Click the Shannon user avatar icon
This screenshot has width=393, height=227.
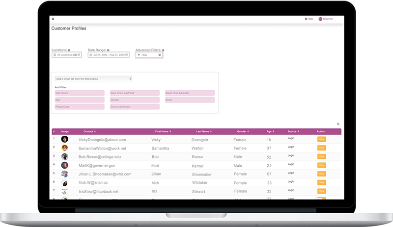click(x=320, y=19)
